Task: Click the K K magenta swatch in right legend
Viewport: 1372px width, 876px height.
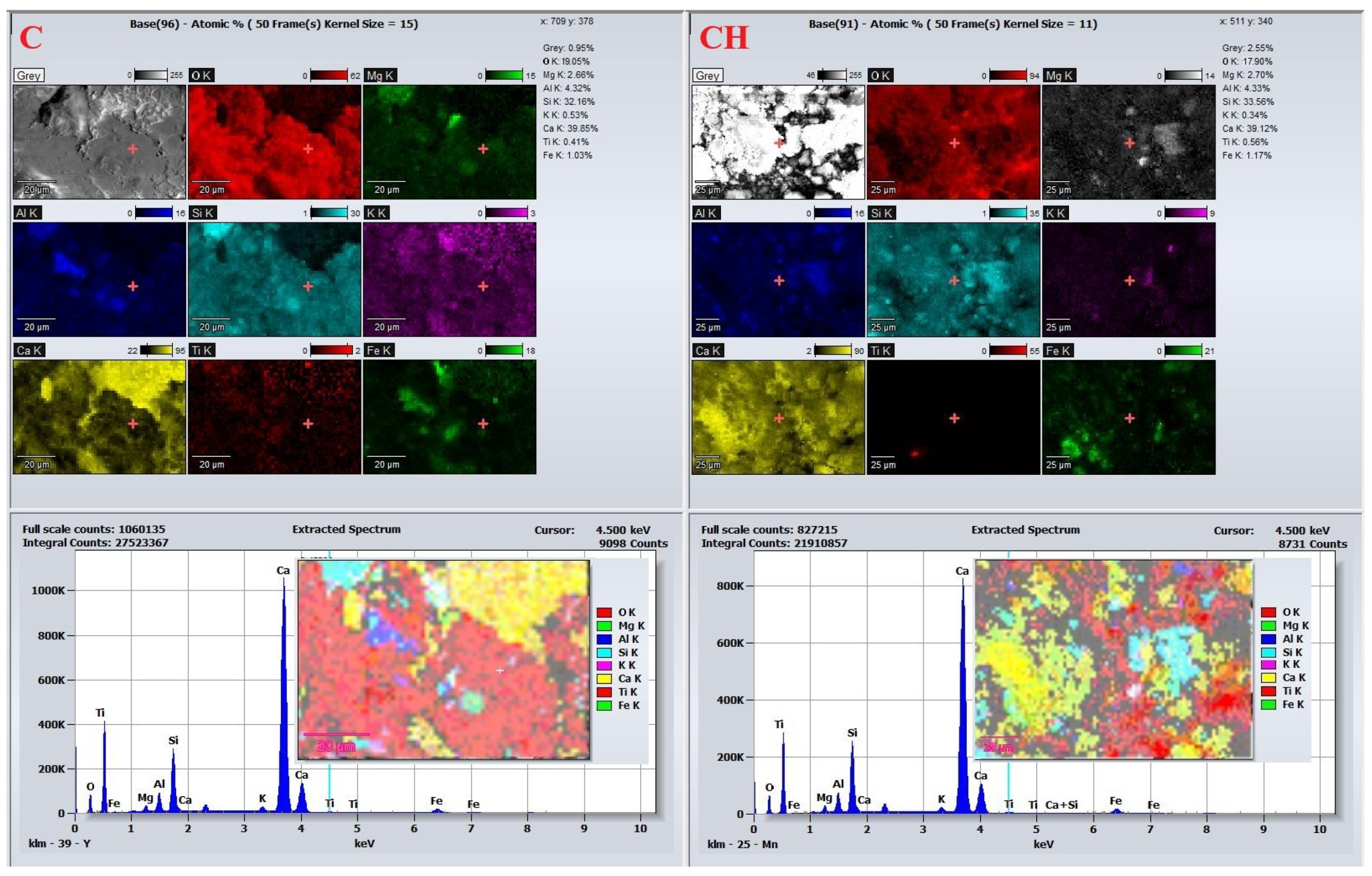Action: click(1268, 664)
